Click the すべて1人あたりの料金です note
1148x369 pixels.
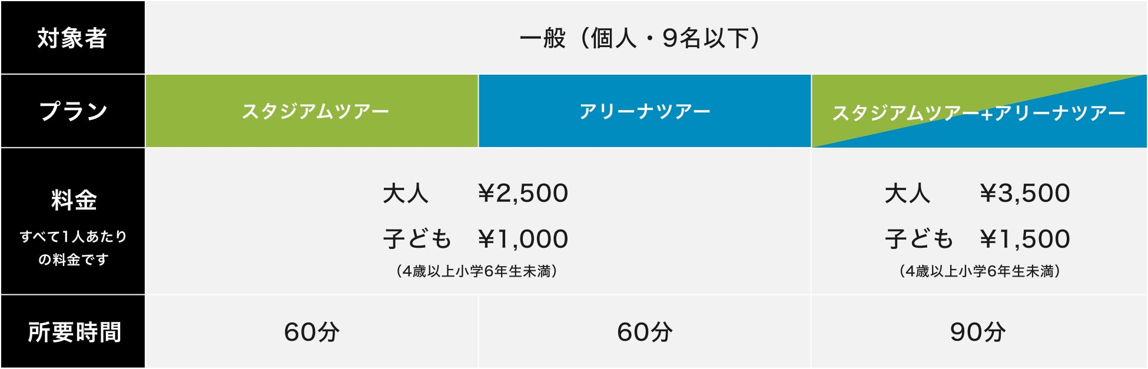[74, 248]
